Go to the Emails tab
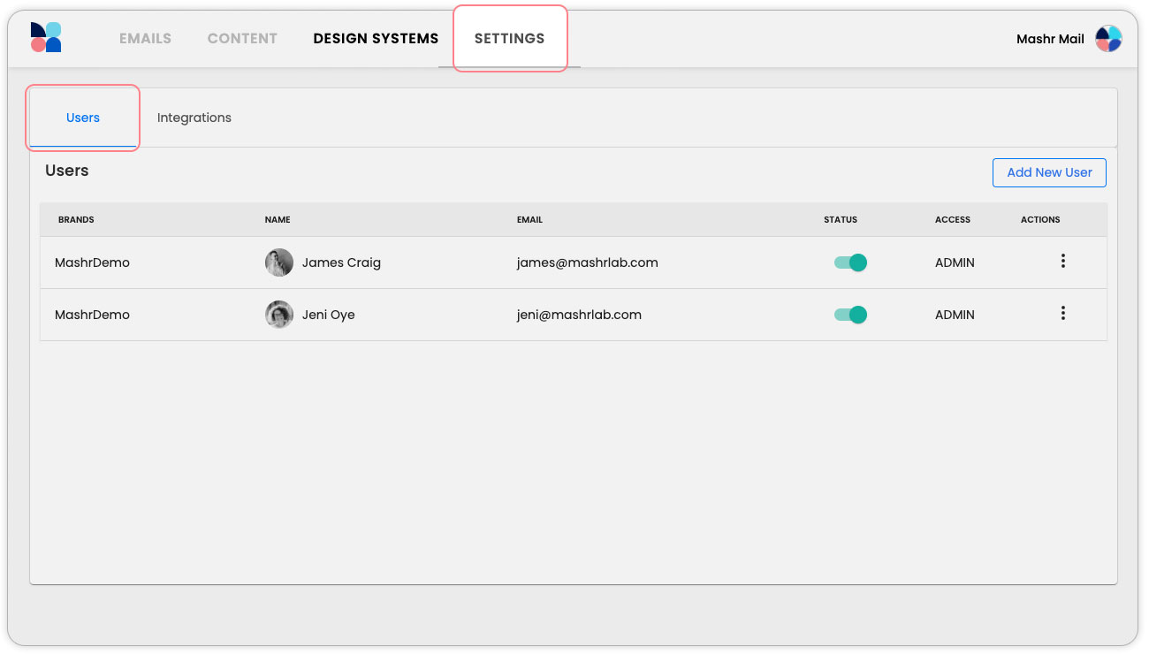Viewport: 1149px width, 654px height. [x=145, y=39]
